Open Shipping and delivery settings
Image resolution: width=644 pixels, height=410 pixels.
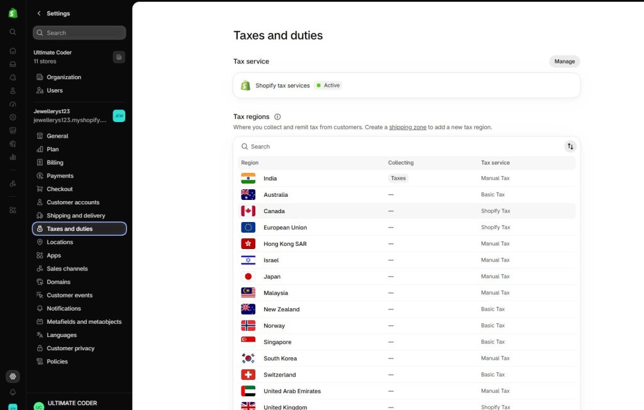tap(79, 215)
